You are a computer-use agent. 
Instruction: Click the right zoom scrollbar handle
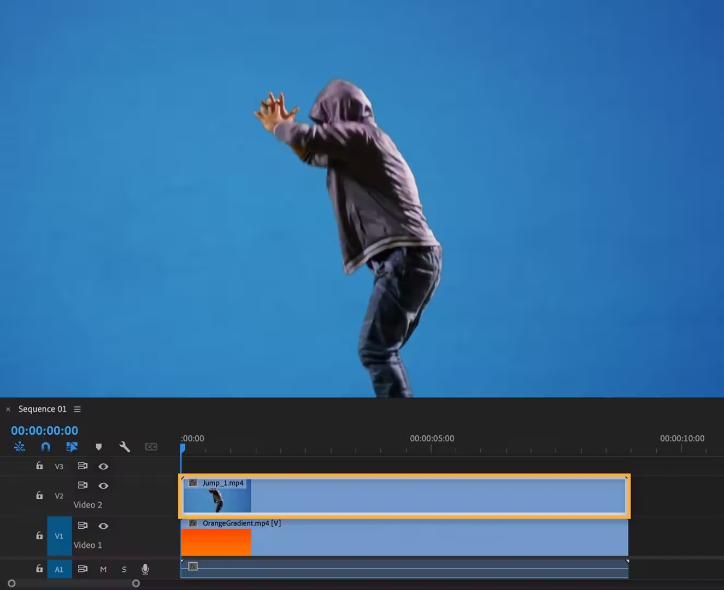(x=136, y=583)
